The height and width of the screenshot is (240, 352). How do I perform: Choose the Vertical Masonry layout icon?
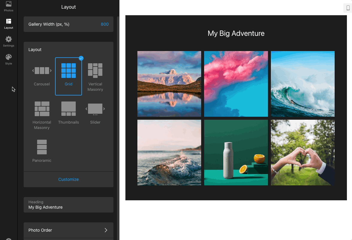[95, 70]
